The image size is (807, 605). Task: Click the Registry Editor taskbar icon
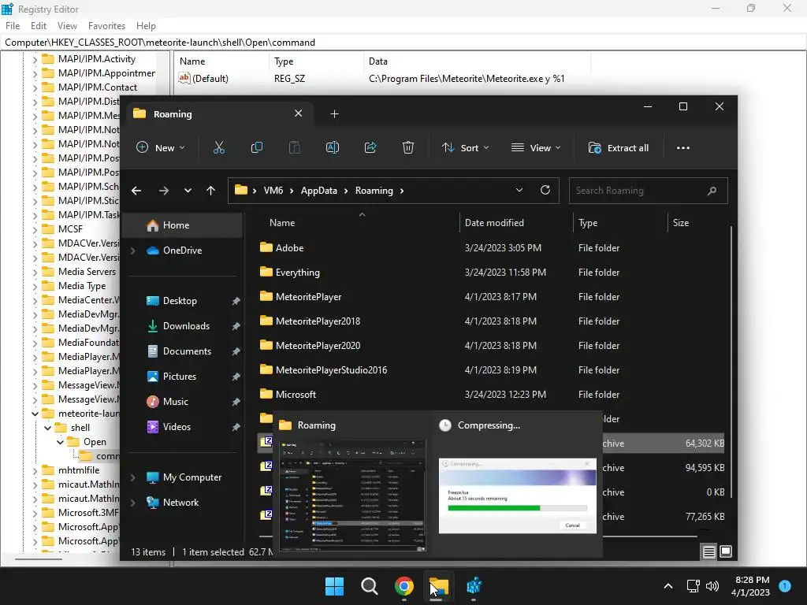point(474,586)
